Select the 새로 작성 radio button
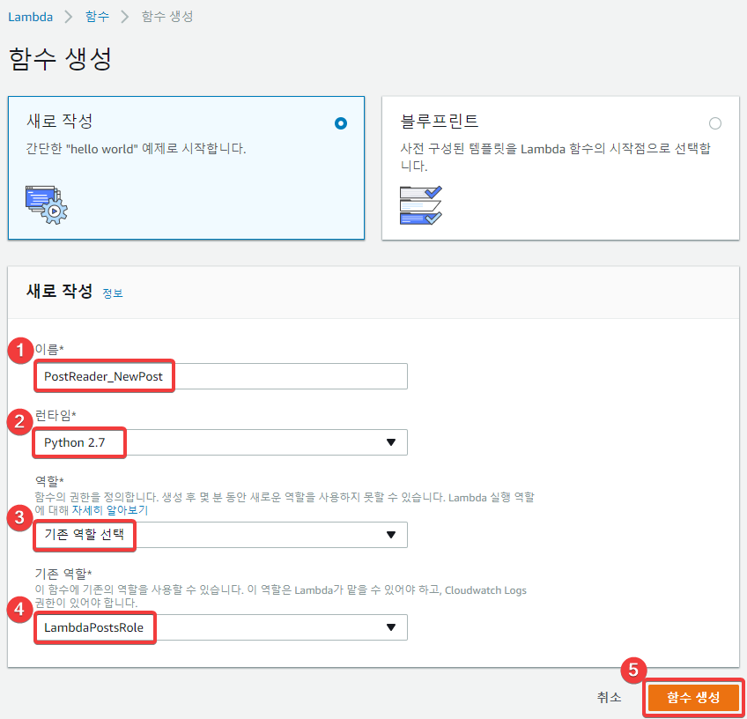This screenshot has width=747, height=719. click(341, 123)
